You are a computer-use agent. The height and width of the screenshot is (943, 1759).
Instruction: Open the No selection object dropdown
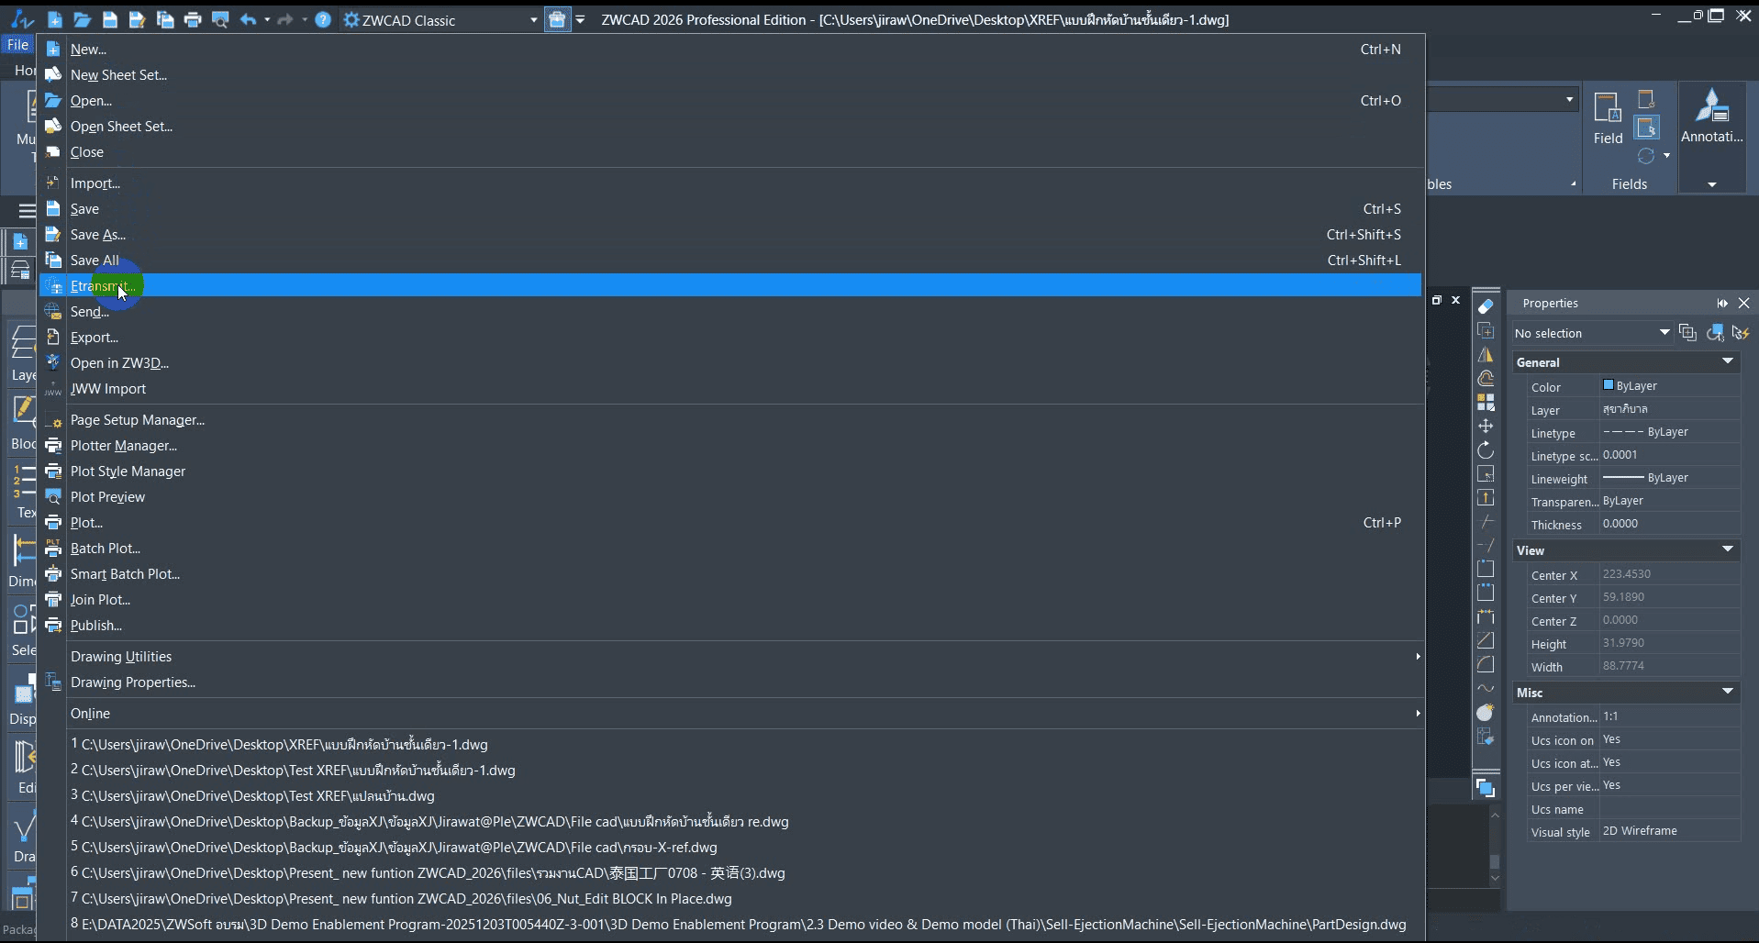tap(1664, 333)
